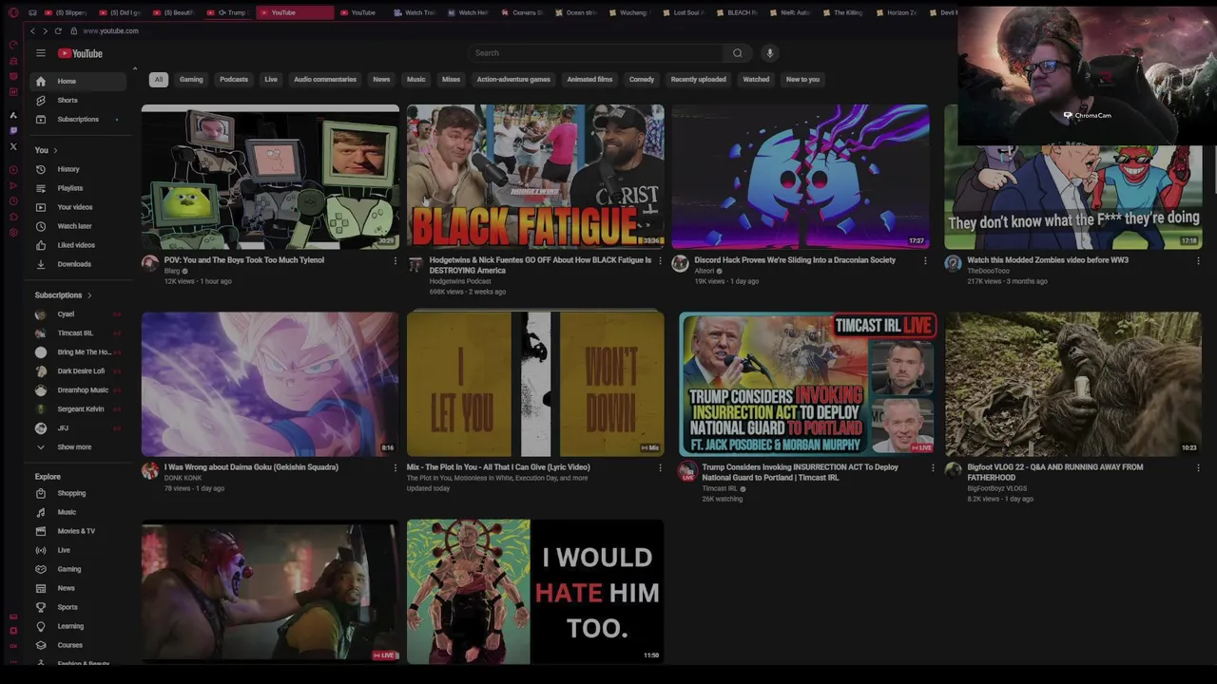Image resolution: width=1217 pixels, height=684 pixels.
Task: Reload the page with refresh icon
Action: (58, 31)
